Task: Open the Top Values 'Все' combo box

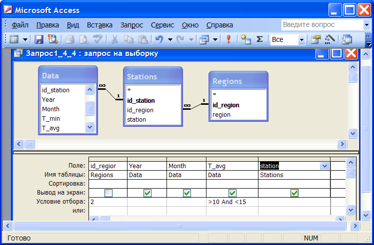Action: tap(301, 39)
